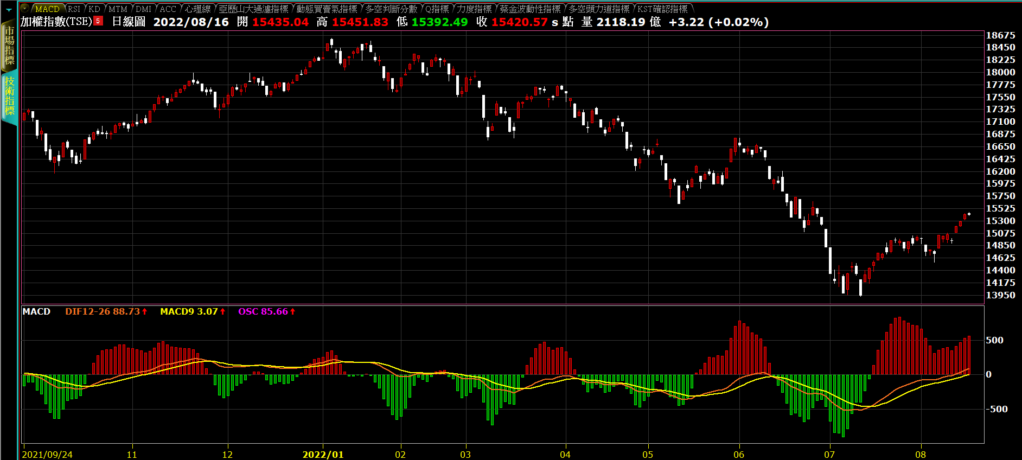Screen dimensions: 1022x460
Task: Select the 技術指標 vertical side tab
Action: pos(9,96)
